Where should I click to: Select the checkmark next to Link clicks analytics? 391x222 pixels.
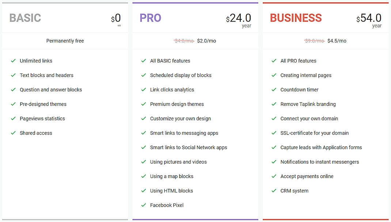click(x=144, y=90)
